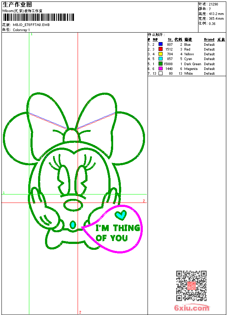This screenshot has height=315, width=227.
Task: Click the 'OF YOU' text in the design
Action: tap(112, 238)
